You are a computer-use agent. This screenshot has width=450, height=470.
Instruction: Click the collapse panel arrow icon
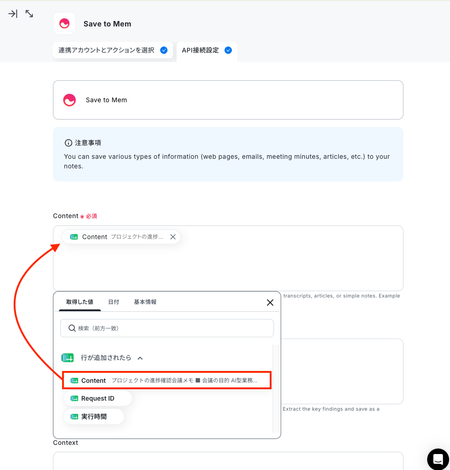coord(13,14)
